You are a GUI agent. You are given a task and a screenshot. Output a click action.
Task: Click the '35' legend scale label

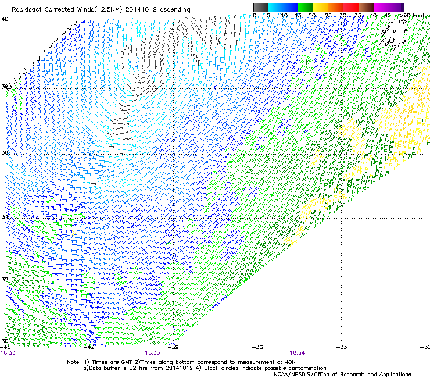coord(358,16)
